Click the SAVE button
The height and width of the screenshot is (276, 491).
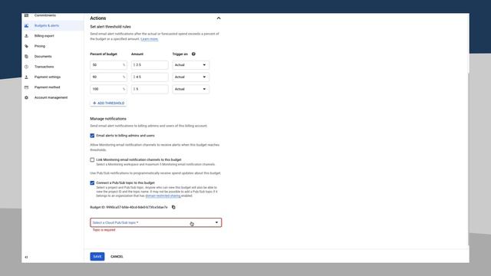[x=97, y=257]
